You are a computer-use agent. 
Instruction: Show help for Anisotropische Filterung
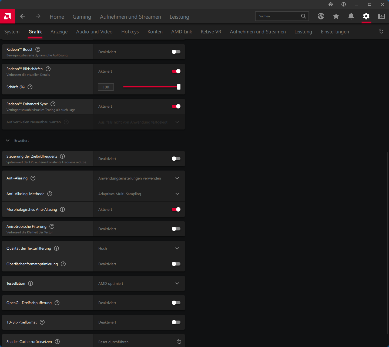[x=52, y=226]
